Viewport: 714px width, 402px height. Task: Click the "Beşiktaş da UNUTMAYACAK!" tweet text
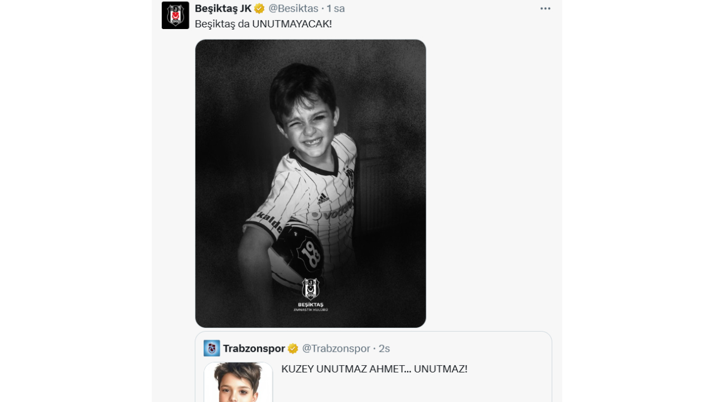tap(263, 24)
